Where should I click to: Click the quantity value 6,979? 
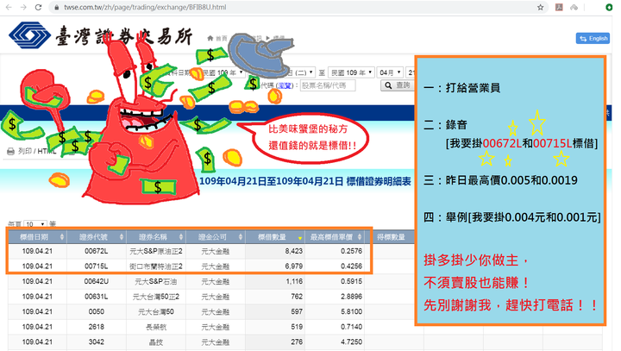(294, 266)
